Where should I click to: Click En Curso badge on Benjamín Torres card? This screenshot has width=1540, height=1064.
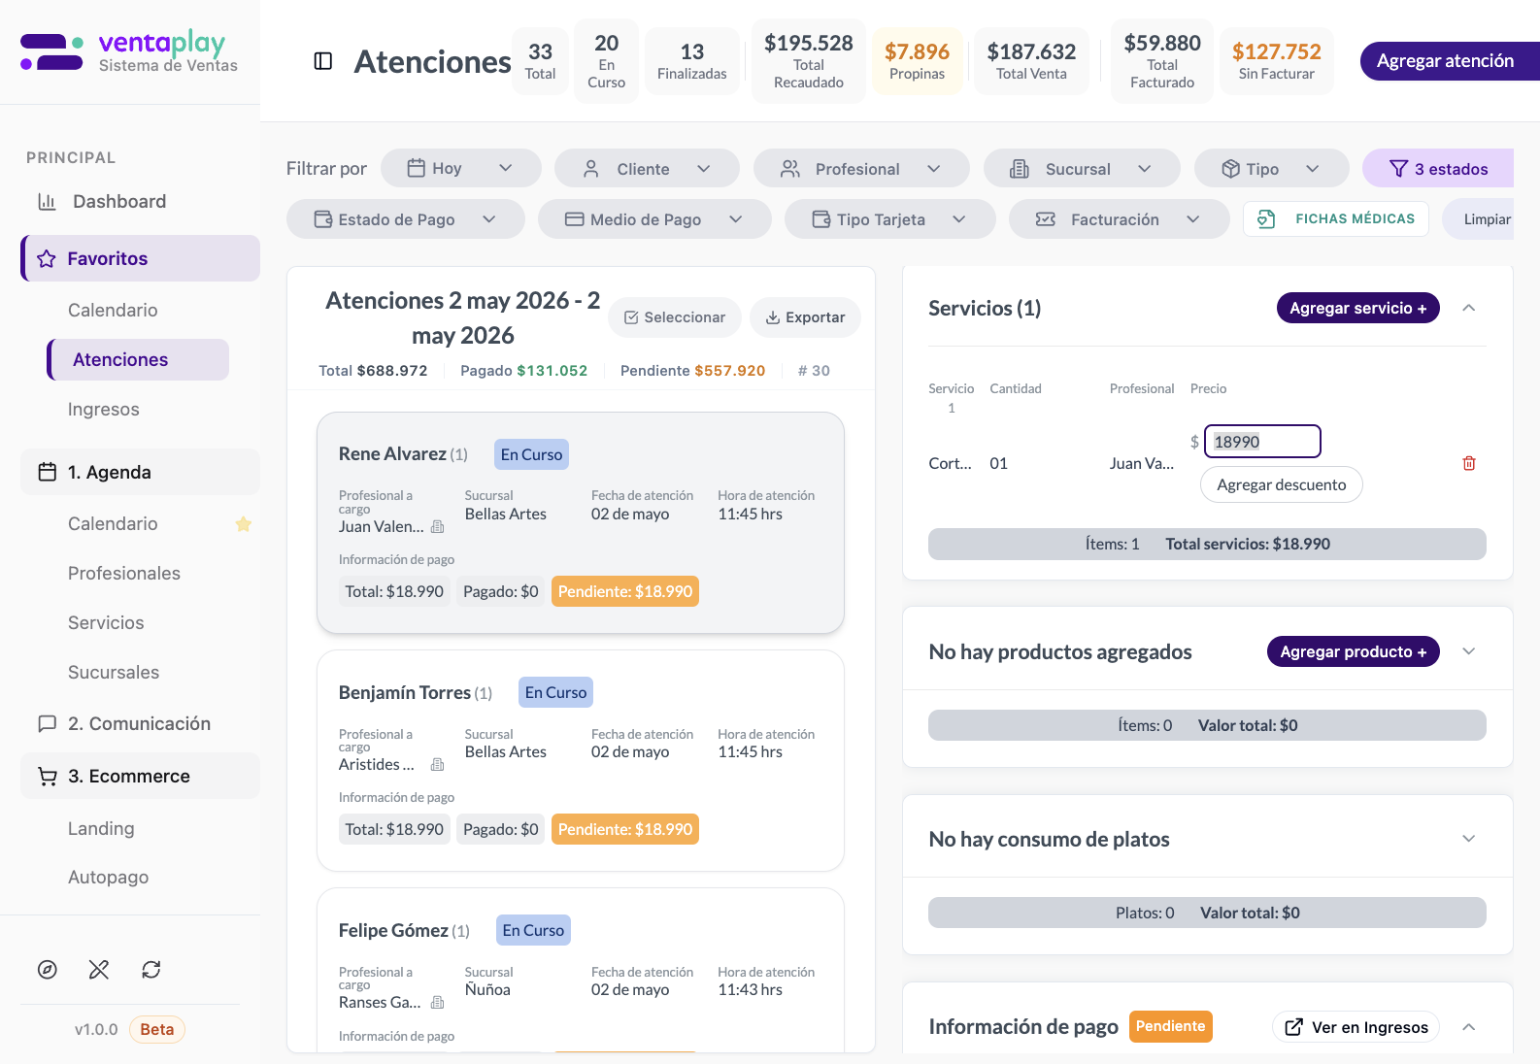(x=555, y=692)
